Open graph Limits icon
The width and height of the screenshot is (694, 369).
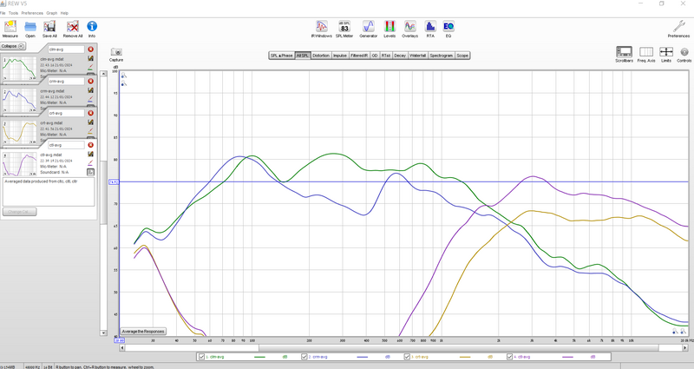click(666, 52)
